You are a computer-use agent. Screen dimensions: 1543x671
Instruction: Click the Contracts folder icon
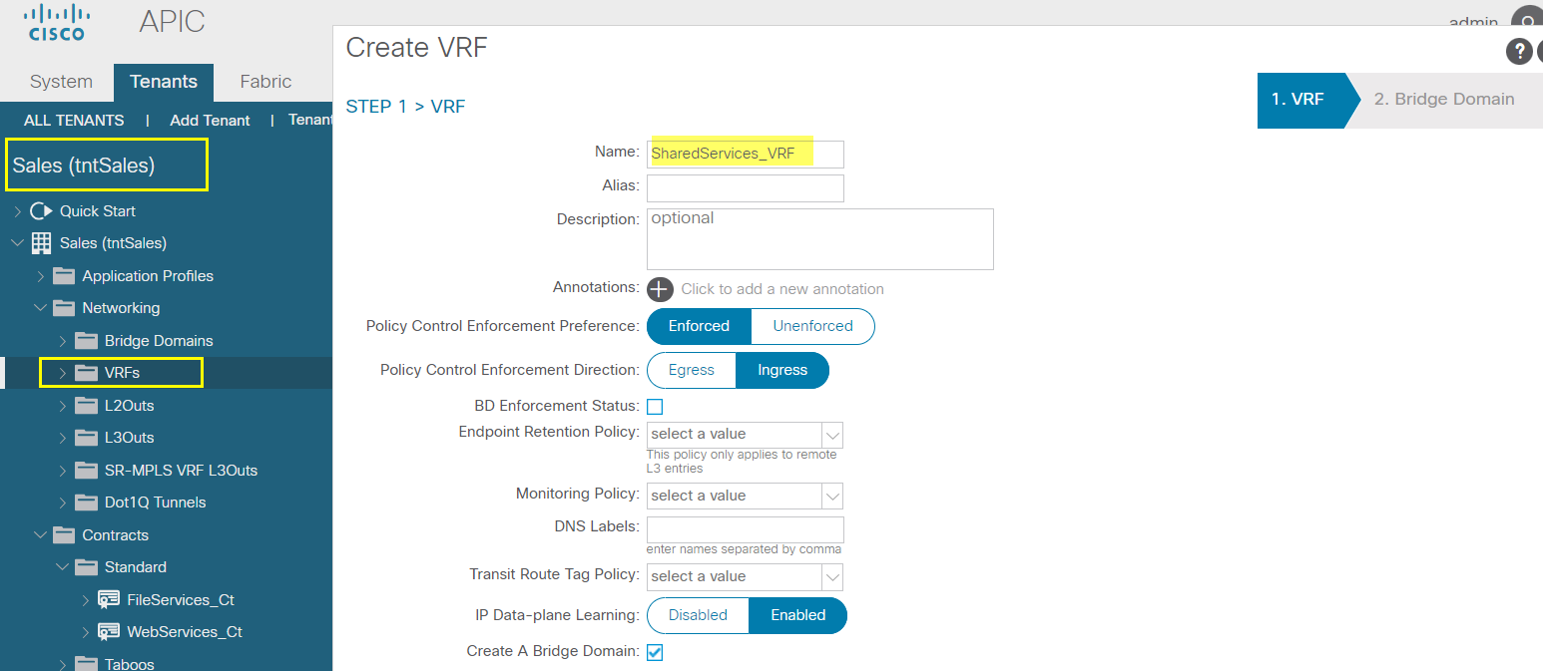(64, 534)
